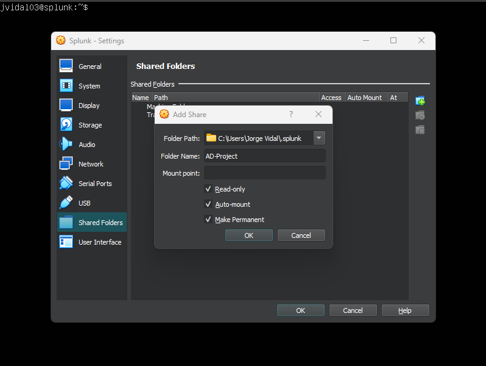Toggle the Make Permanent checkbox
This screenshot has height=366, width=486.
[x=208, y=219]
